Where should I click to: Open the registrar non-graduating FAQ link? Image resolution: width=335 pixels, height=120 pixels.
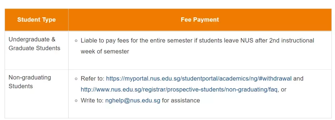pos(179,90)
